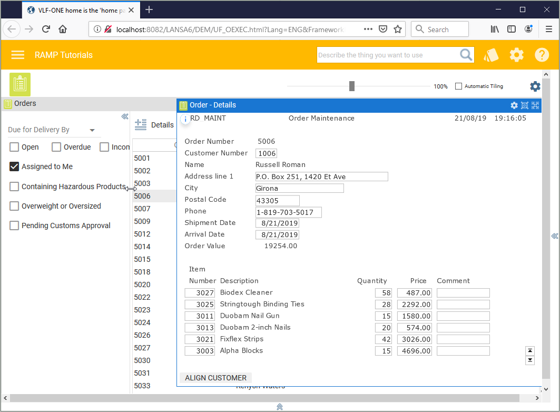Select order 5014 in the list
Screen dimensions: 560x412
(x=142, y=247)
